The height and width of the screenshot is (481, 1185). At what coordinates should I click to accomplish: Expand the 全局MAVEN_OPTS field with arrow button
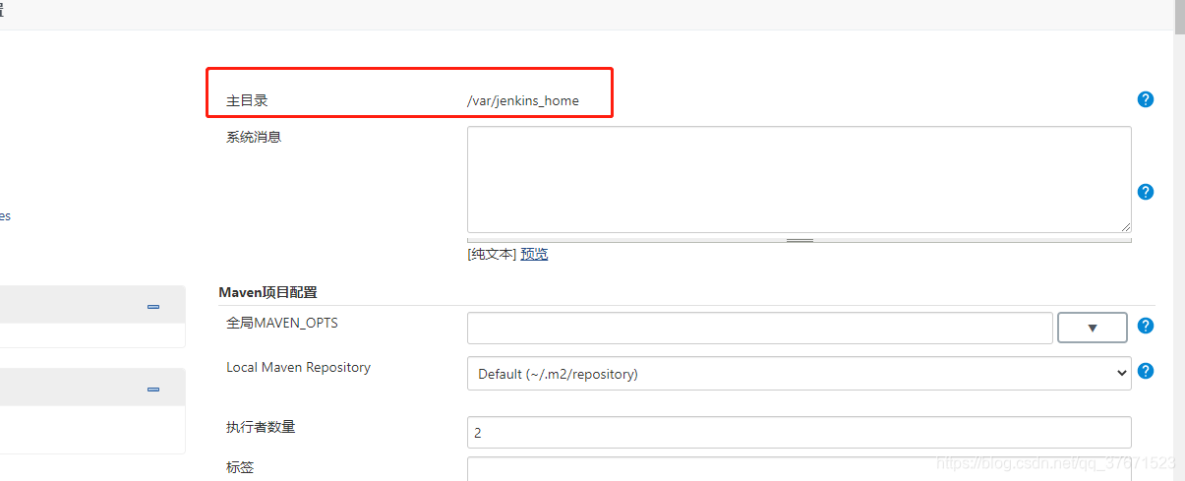coord(1092,328)
